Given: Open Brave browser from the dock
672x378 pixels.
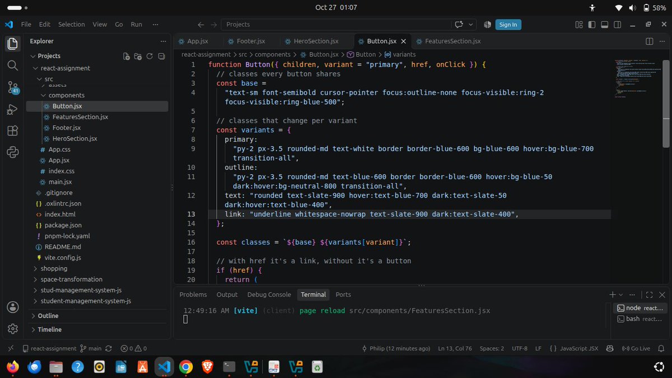Looking at the screenshot, I should [208, 367].
